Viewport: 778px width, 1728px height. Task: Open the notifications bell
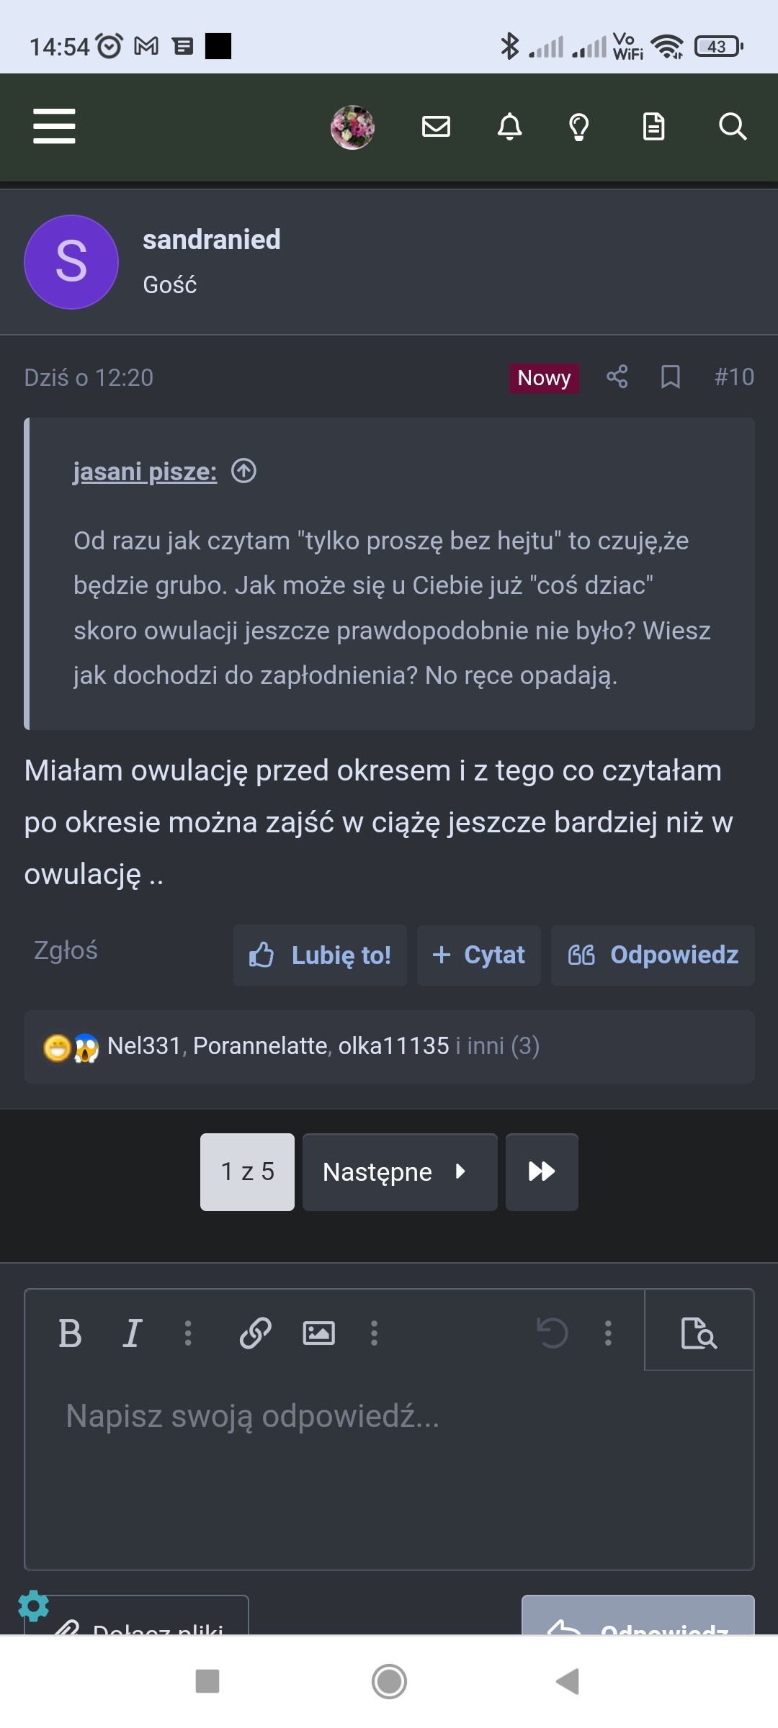point(509,127)
